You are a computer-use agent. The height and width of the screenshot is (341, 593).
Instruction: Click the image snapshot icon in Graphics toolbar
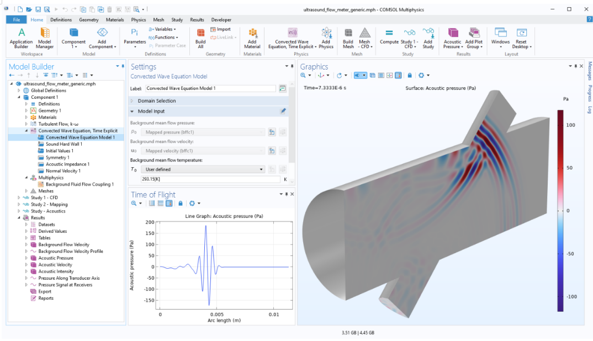tap(421, 75)
